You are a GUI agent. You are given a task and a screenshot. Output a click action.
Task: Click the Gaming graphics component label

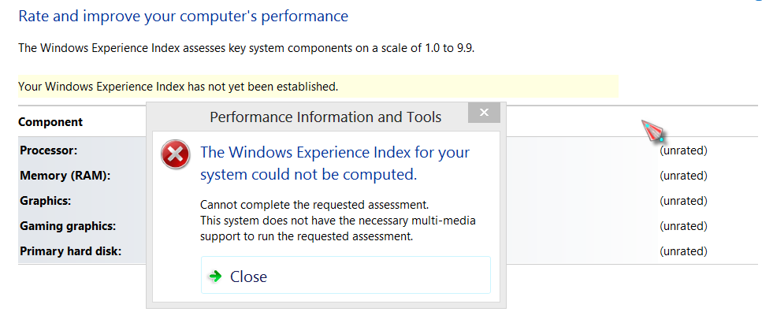pyautogui.click(x=68, y=226)
